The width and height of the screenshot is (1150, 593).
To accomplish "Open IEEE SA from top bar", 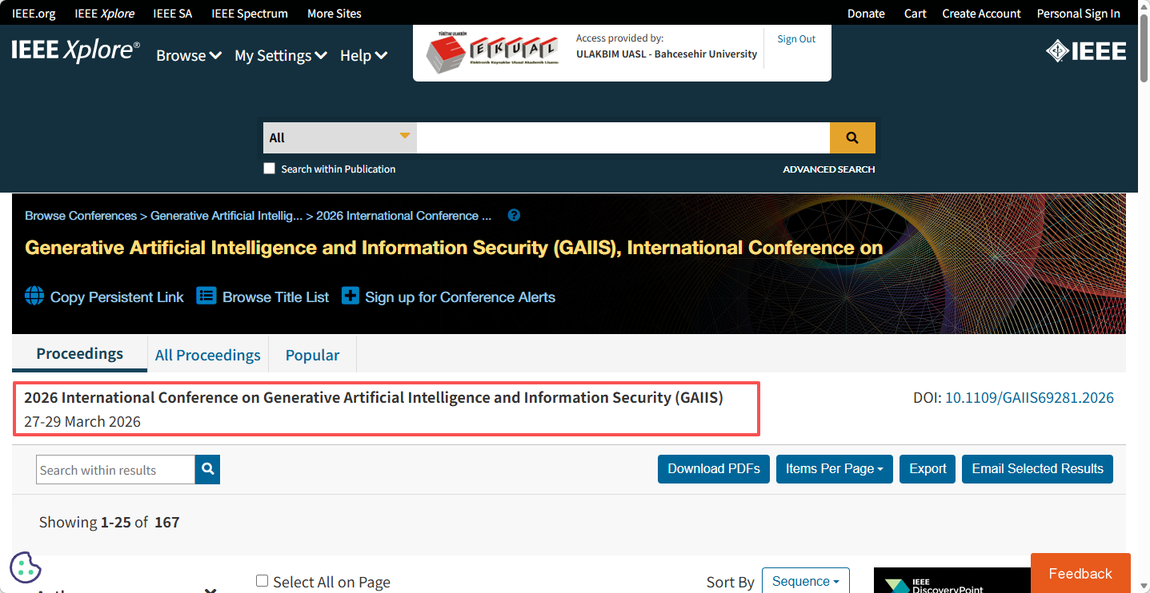I will pyautogui.click(x=173, y=14).
